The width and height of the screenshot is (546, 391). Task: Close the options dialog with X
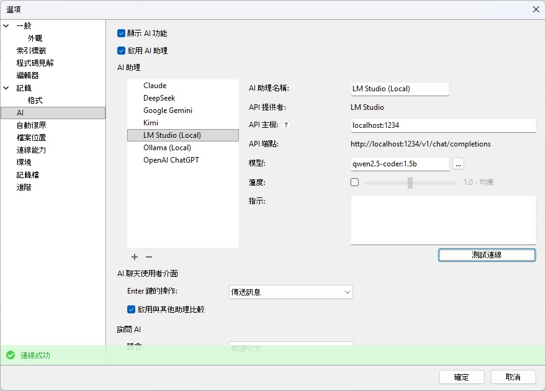click(536, 9)
